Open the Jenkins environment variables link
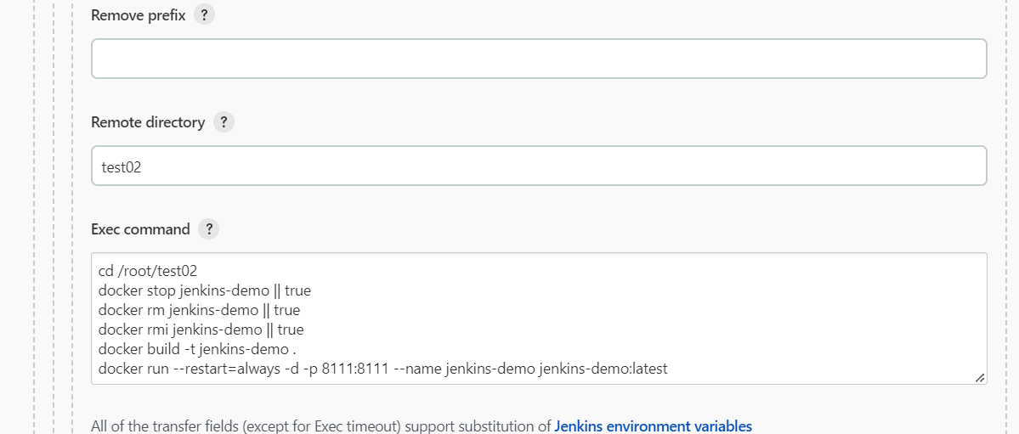1019x434 pixels. pos(653,426)
